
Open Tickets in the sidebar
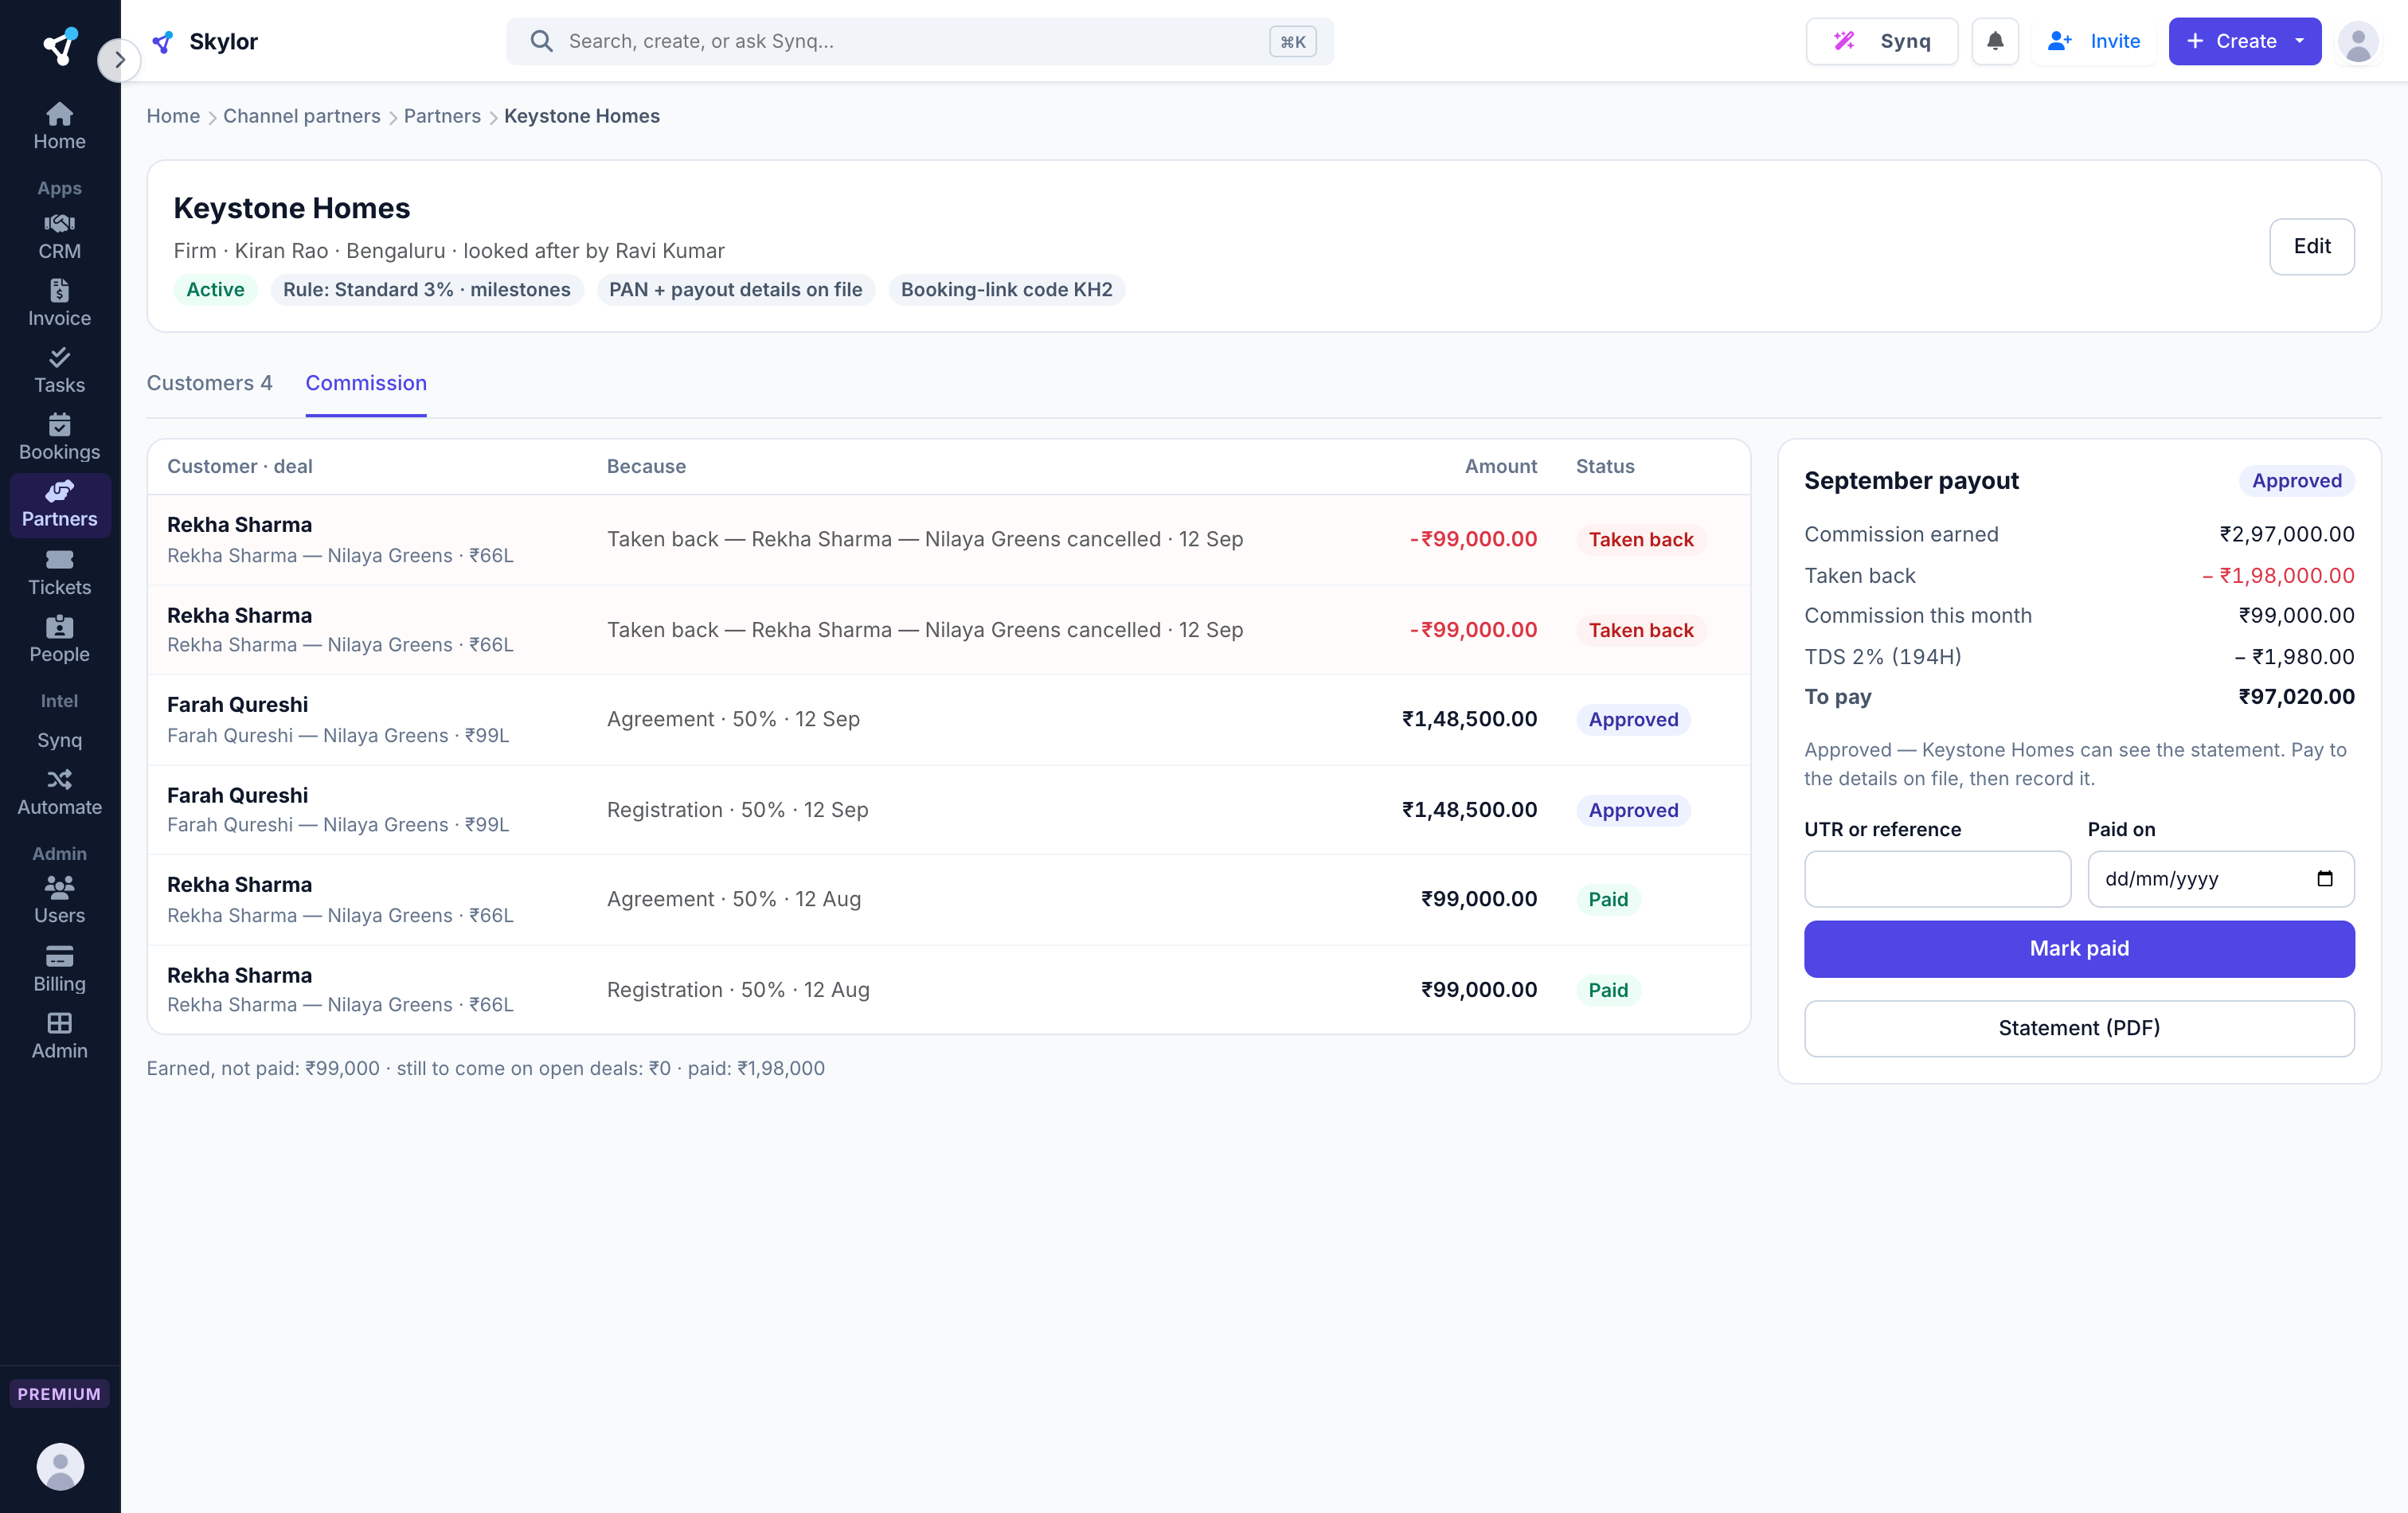click(x=59, y=572)
